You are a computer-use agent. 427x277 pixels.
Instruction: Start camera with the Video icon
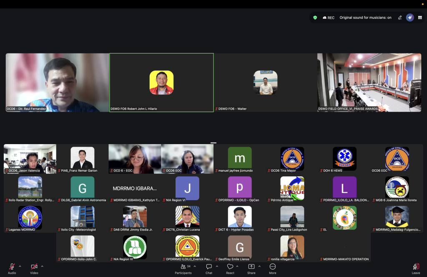point(34,267)
